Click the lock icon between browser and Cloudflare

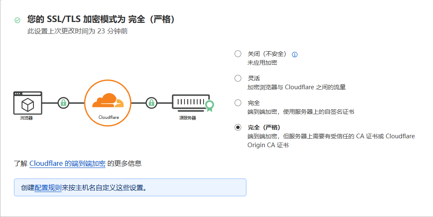(x=64, y=103)
